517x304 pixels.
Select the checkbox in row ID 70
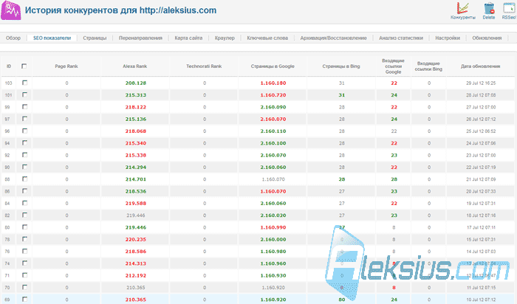(x=24, y=287)
